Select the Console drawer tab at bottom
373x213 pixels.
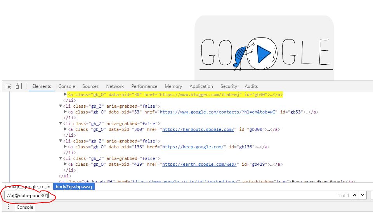[x=25, y=207]
